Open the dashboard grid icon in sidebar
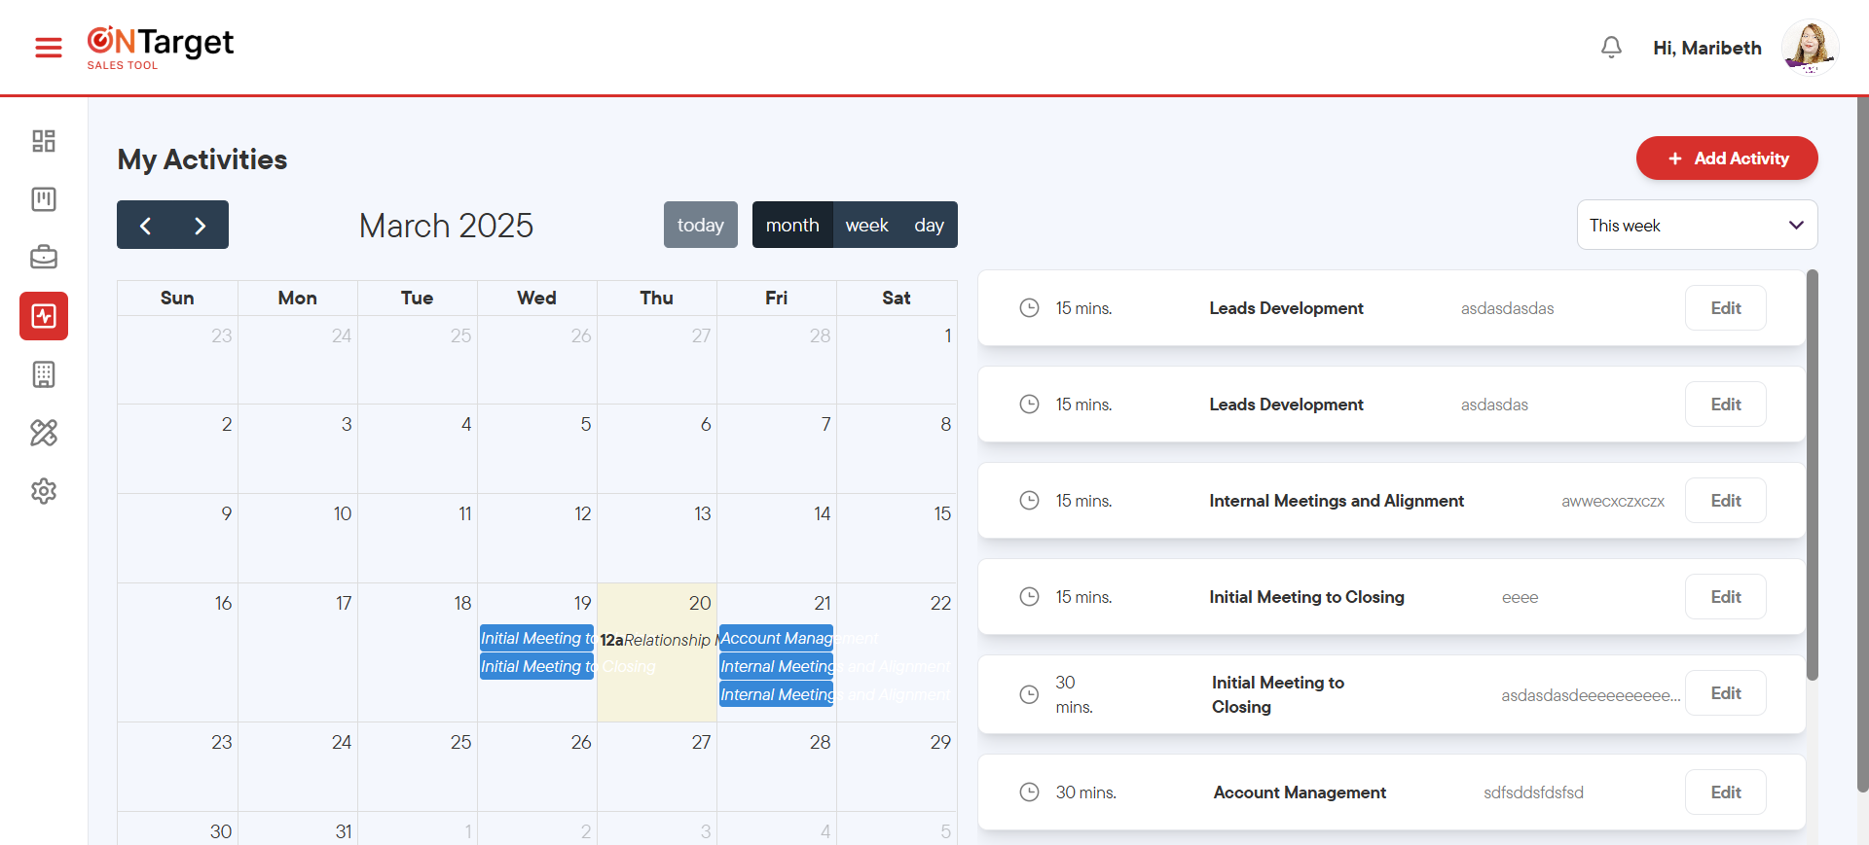Screen dimensions: 1869x845 coord(44,141)
